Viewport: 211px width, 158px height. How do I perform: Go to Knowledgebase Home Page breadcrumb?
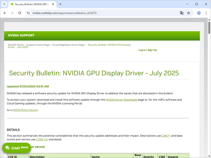tap(68, 45)
